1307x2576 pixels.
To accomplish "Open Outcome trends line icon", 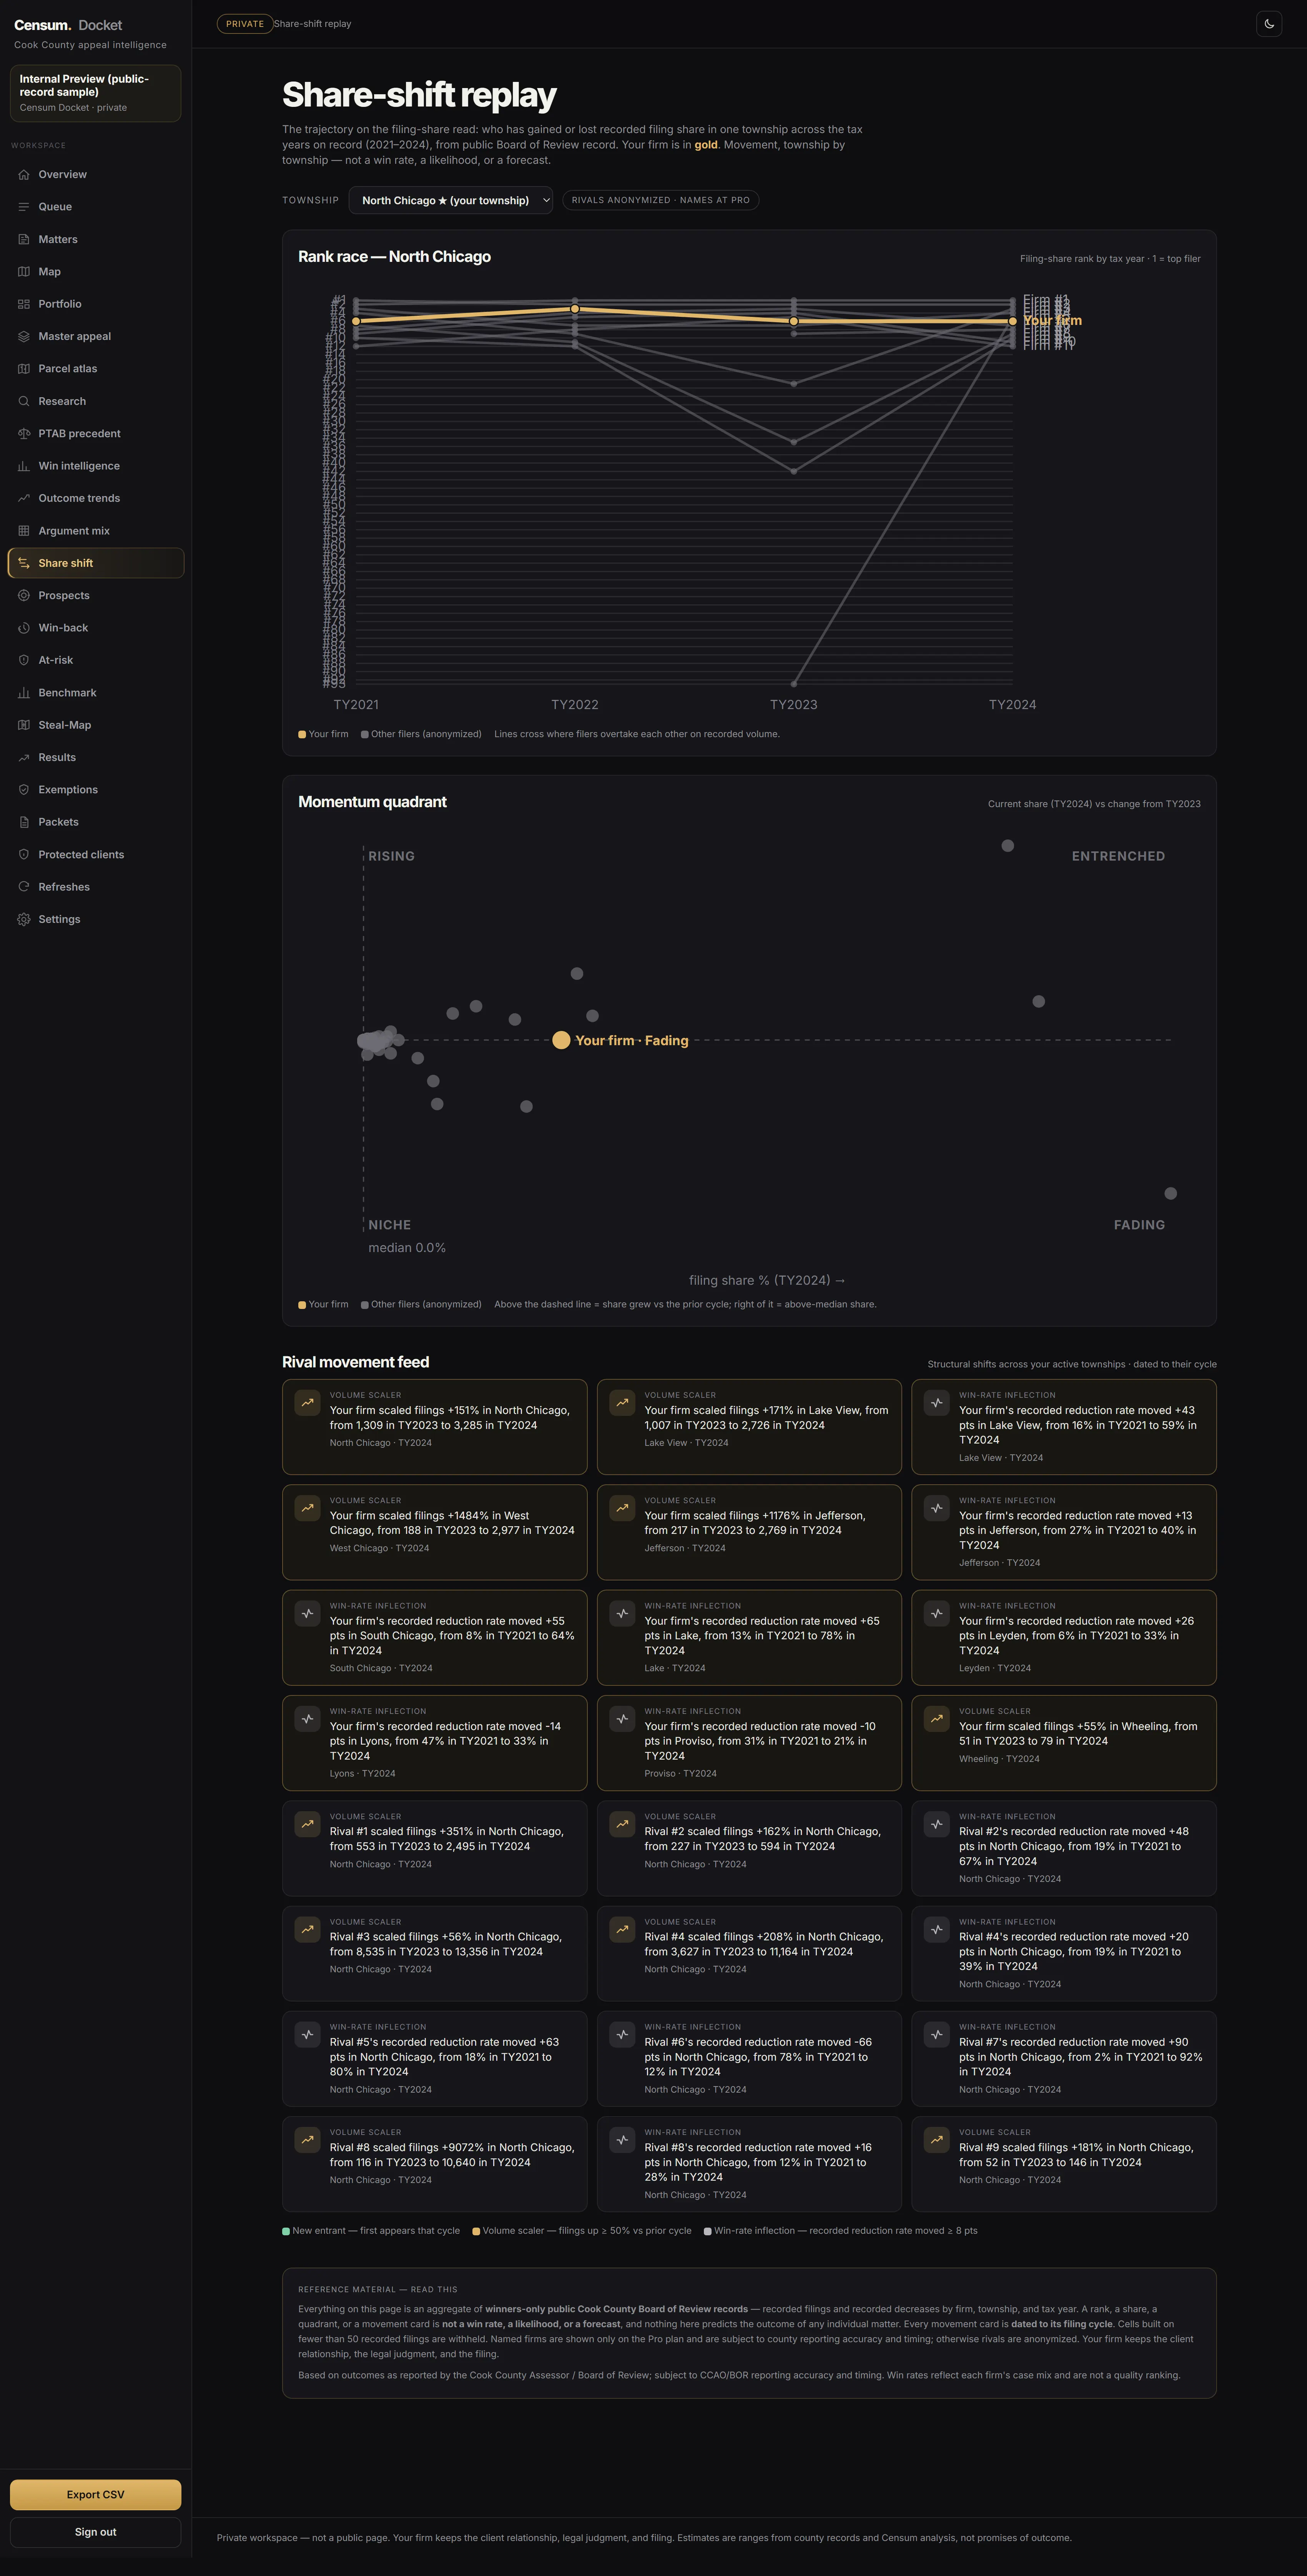I will coord(24,498).
